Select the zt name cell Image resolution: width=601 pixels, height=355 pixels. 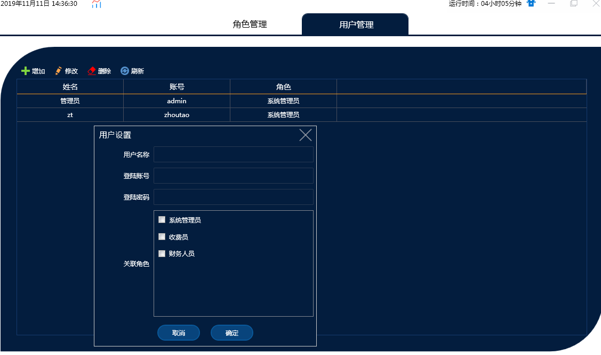tap(70, 115)
